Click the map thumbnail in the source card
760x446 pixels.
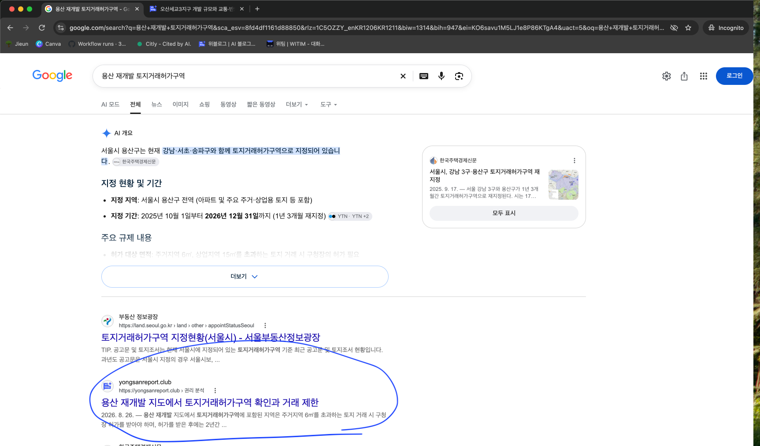pyautogui.click(x=564, y=185)
